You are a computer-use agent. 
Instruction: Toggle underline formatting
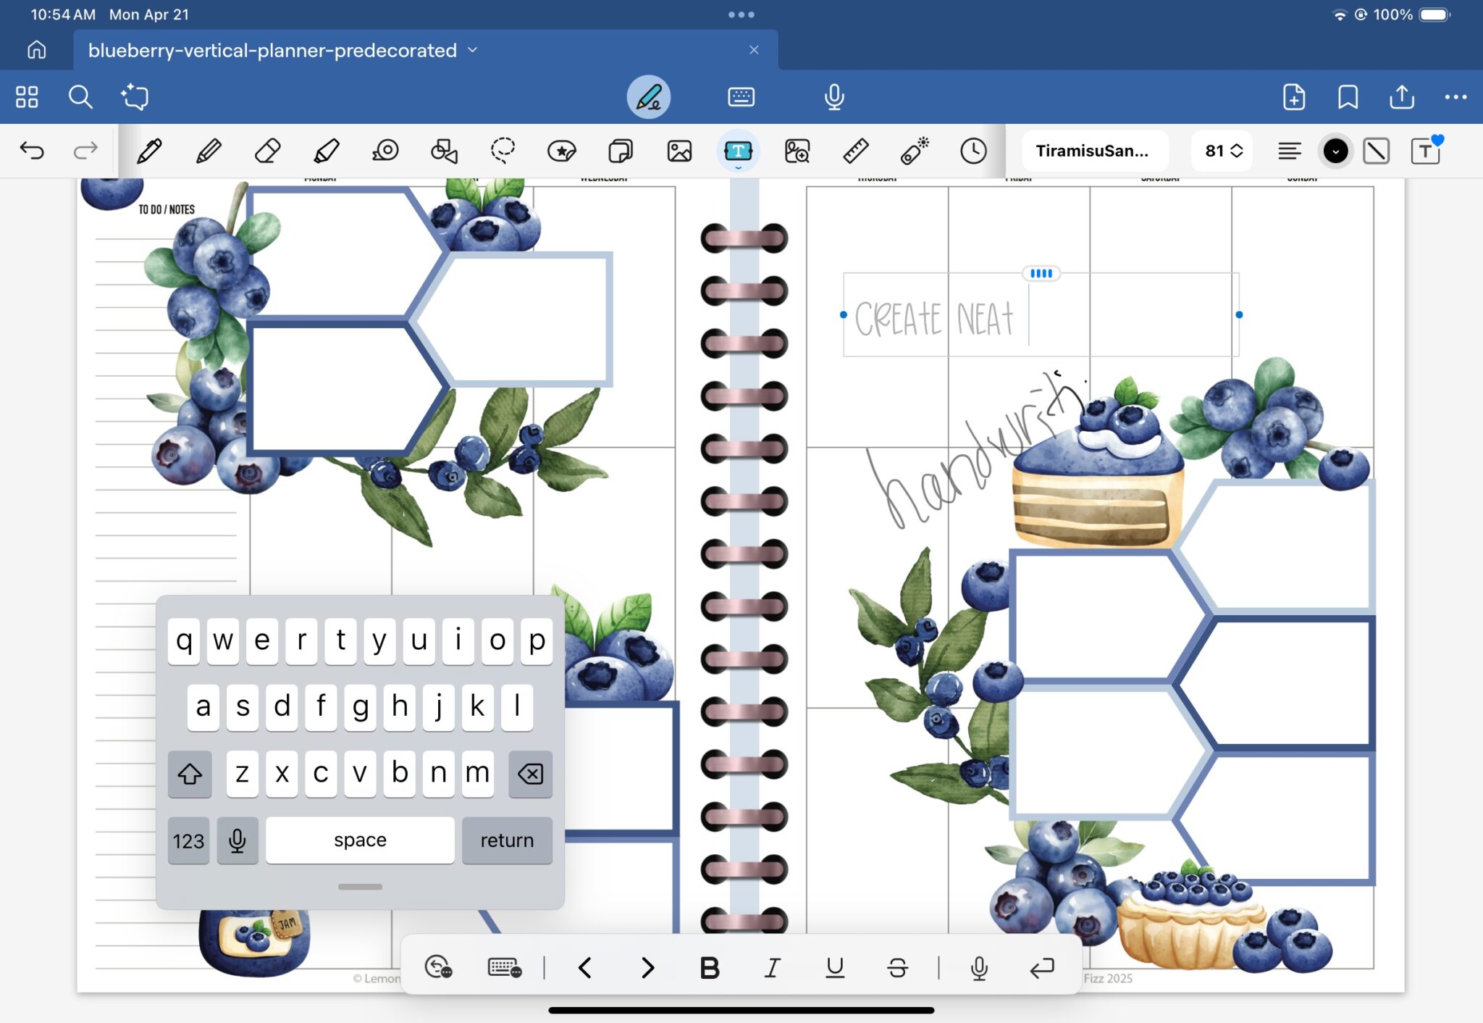pyautogui.click(x=836, y=967)
